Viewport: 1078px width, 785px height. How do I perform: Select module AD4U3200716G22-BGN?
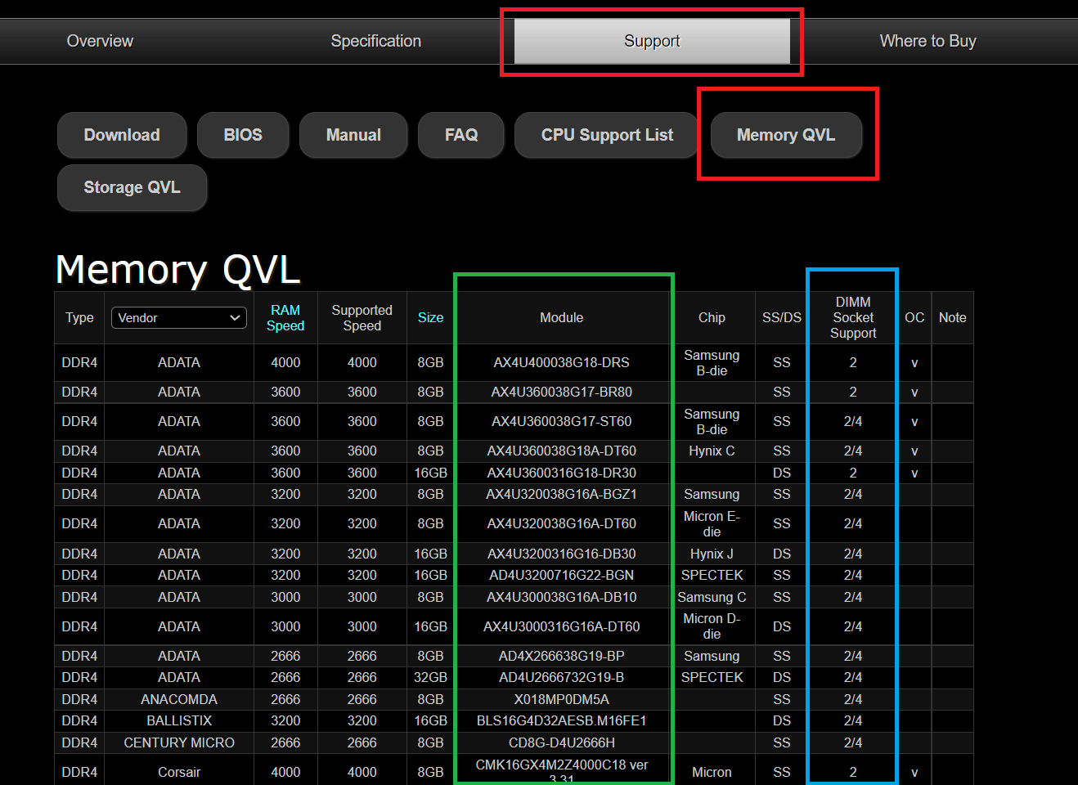[561, 575]
